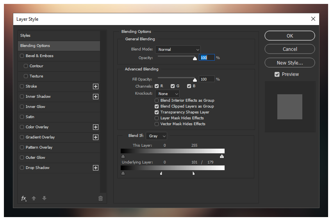This screenshot has width=332, height=221.
Task: Enable the Drop Shadow checkbox
Action: (22, 168)
